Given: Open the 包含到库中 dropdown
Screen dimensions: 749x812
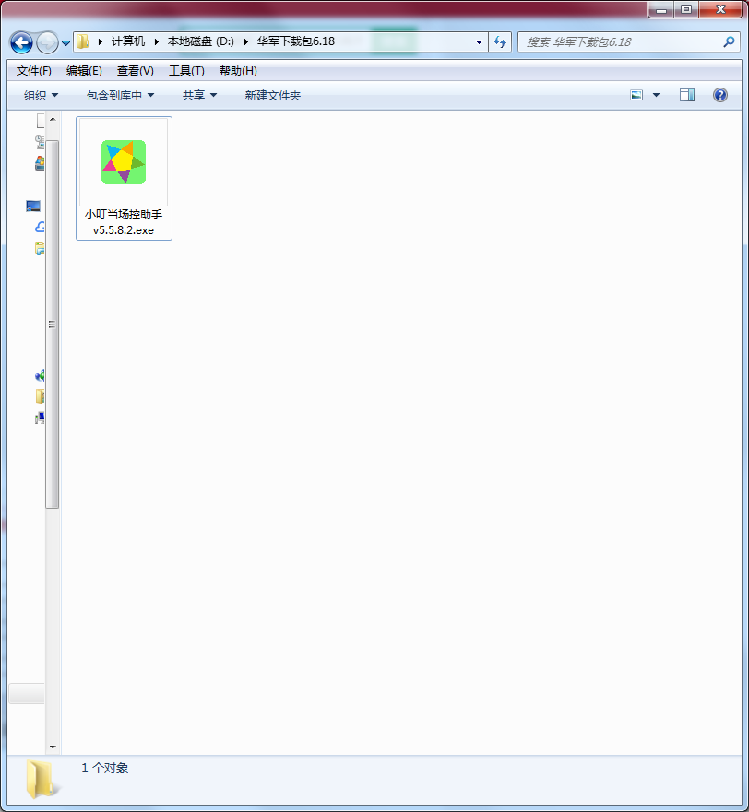Looking at the screenshot, I should point(120,95).
